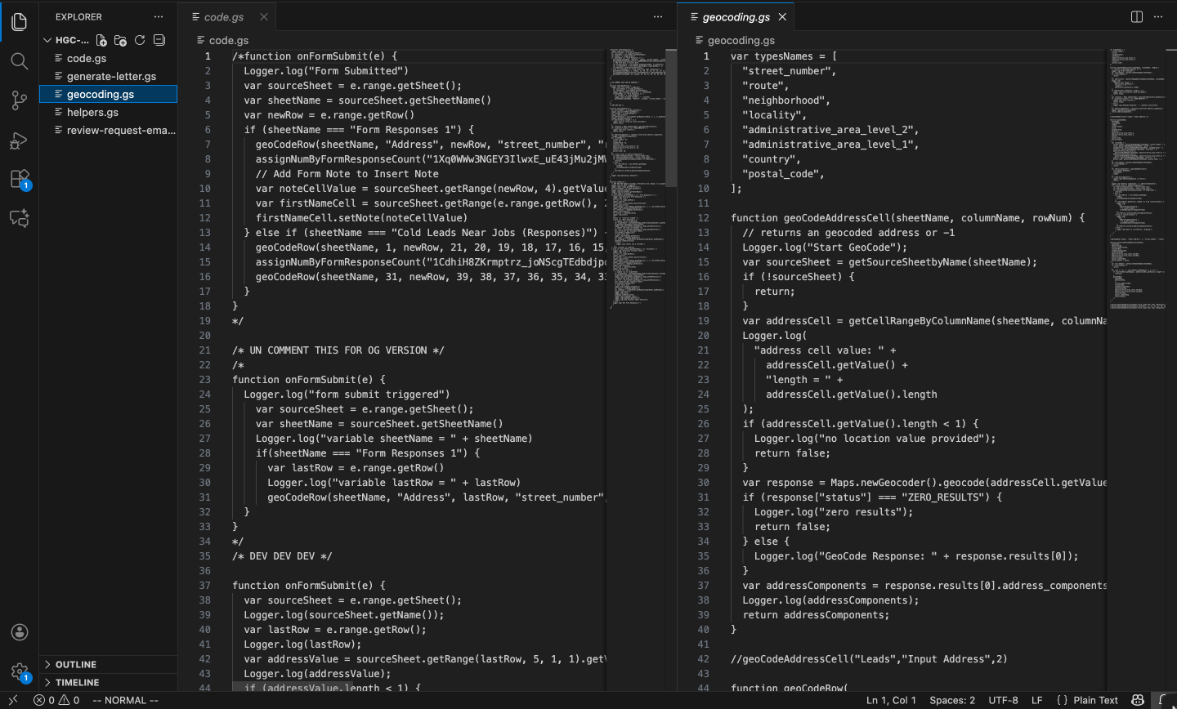
Task: Switch to the code.gs editor tab
Action: pos(225,16)
